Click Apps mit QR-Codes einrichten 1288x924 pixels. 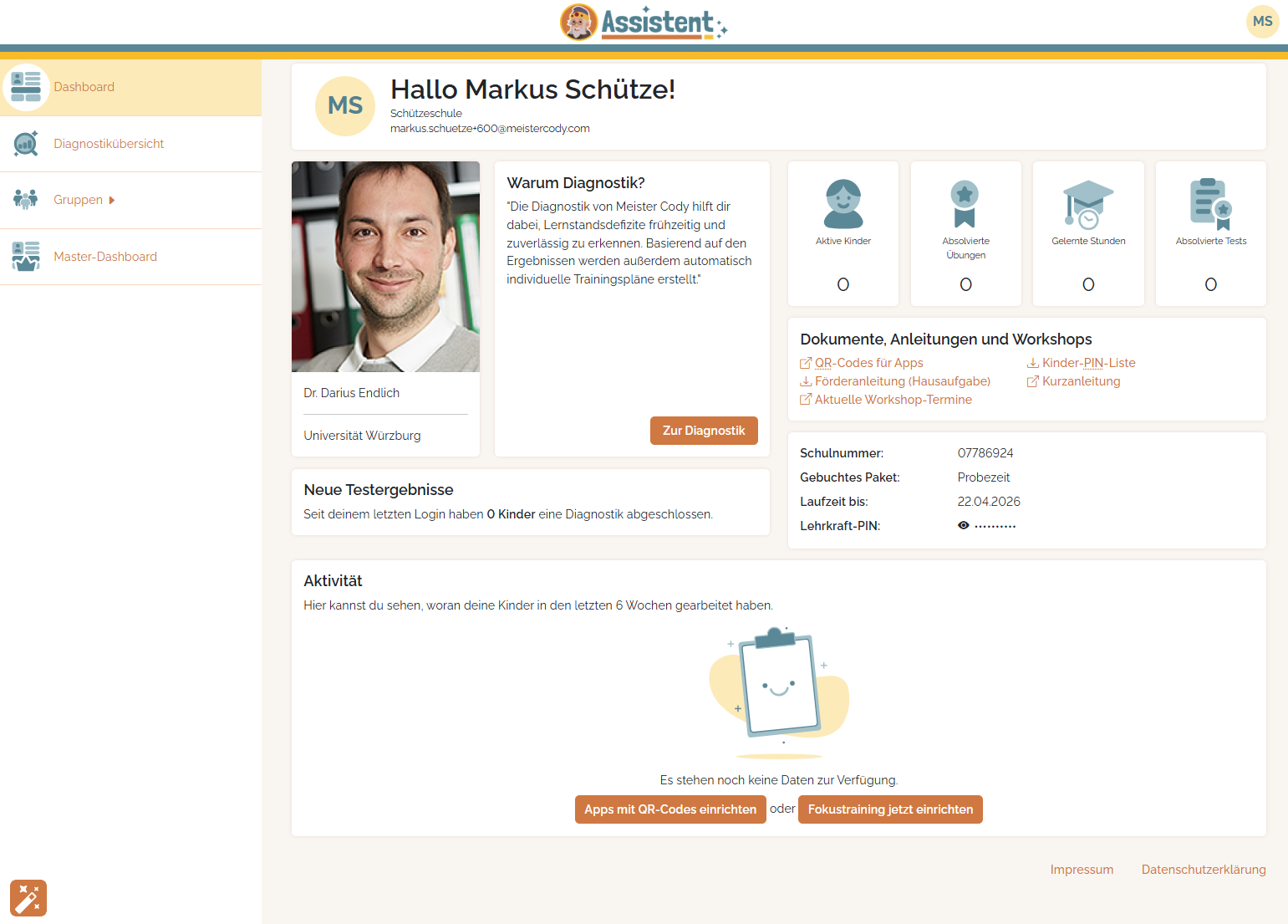(670, 809)
